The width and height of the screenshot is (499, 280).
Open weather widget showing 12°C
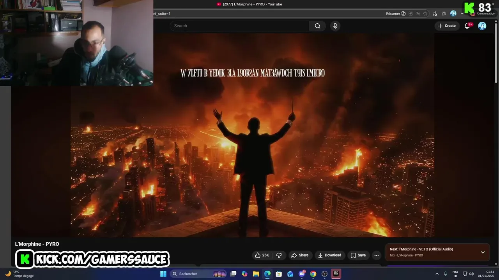coord(19,274)
